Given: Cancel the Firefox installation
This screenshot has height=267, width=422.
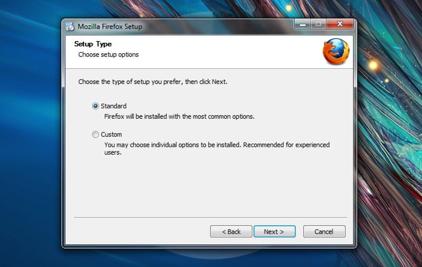Looking at the screenshot, I should click(x=324, y=232).
